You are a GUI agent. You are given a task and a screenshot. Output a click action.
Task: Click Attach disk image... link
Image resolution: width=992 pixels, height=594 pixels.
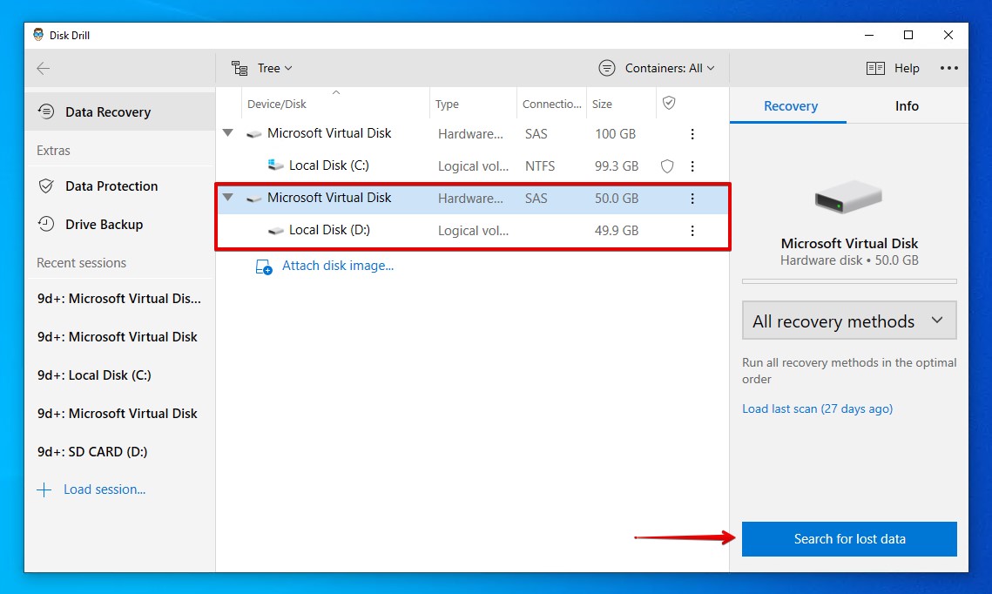338,266
